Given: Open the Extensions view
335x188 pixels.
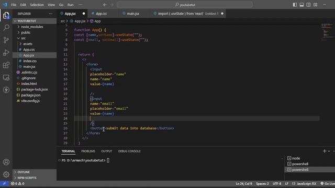Looking at the screenshot, I should pyautogui.click(x=6, y=65).
